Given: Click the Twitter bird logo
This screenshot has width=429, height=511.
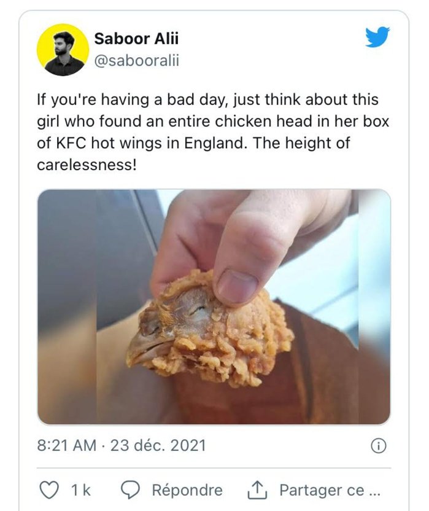Looking at the screenshot, I should (377, 37).
